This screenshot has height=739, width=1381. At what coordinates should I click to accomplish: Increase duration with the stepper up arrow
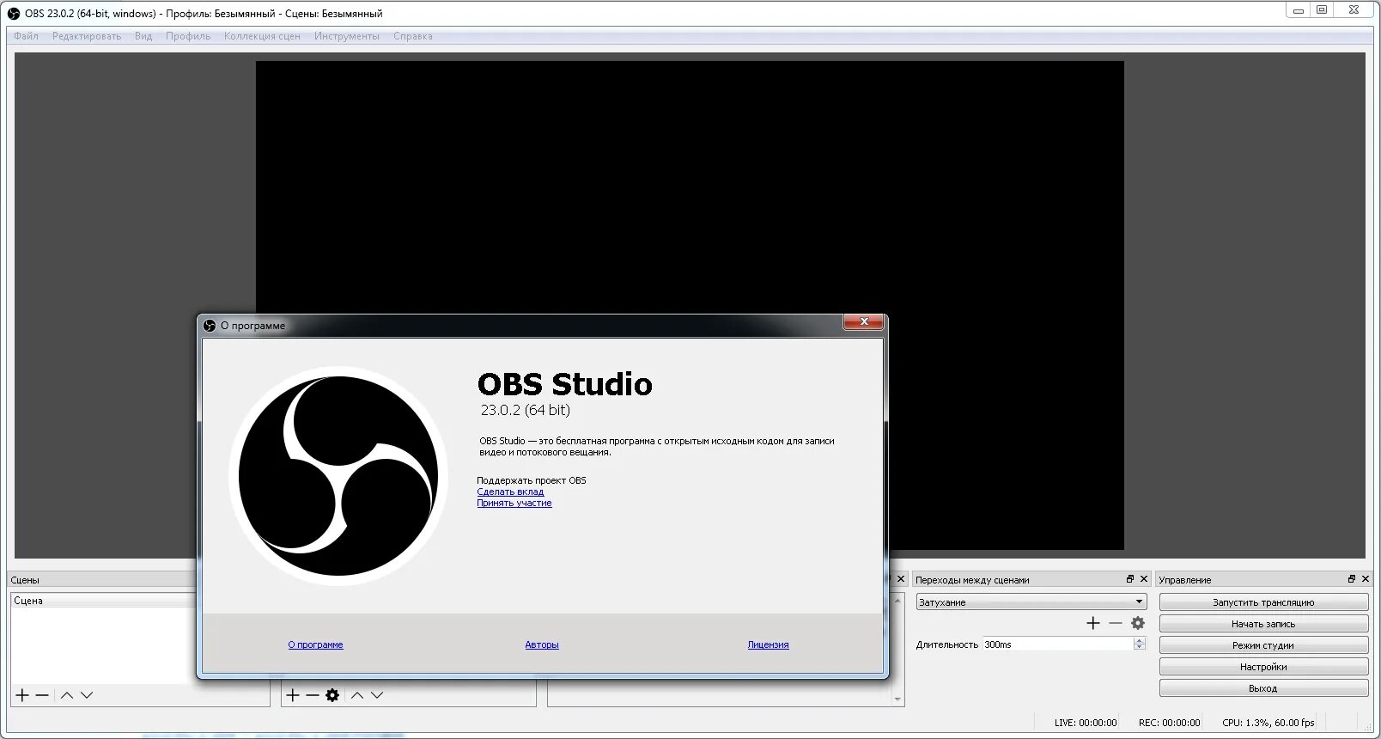[1140, 640]
